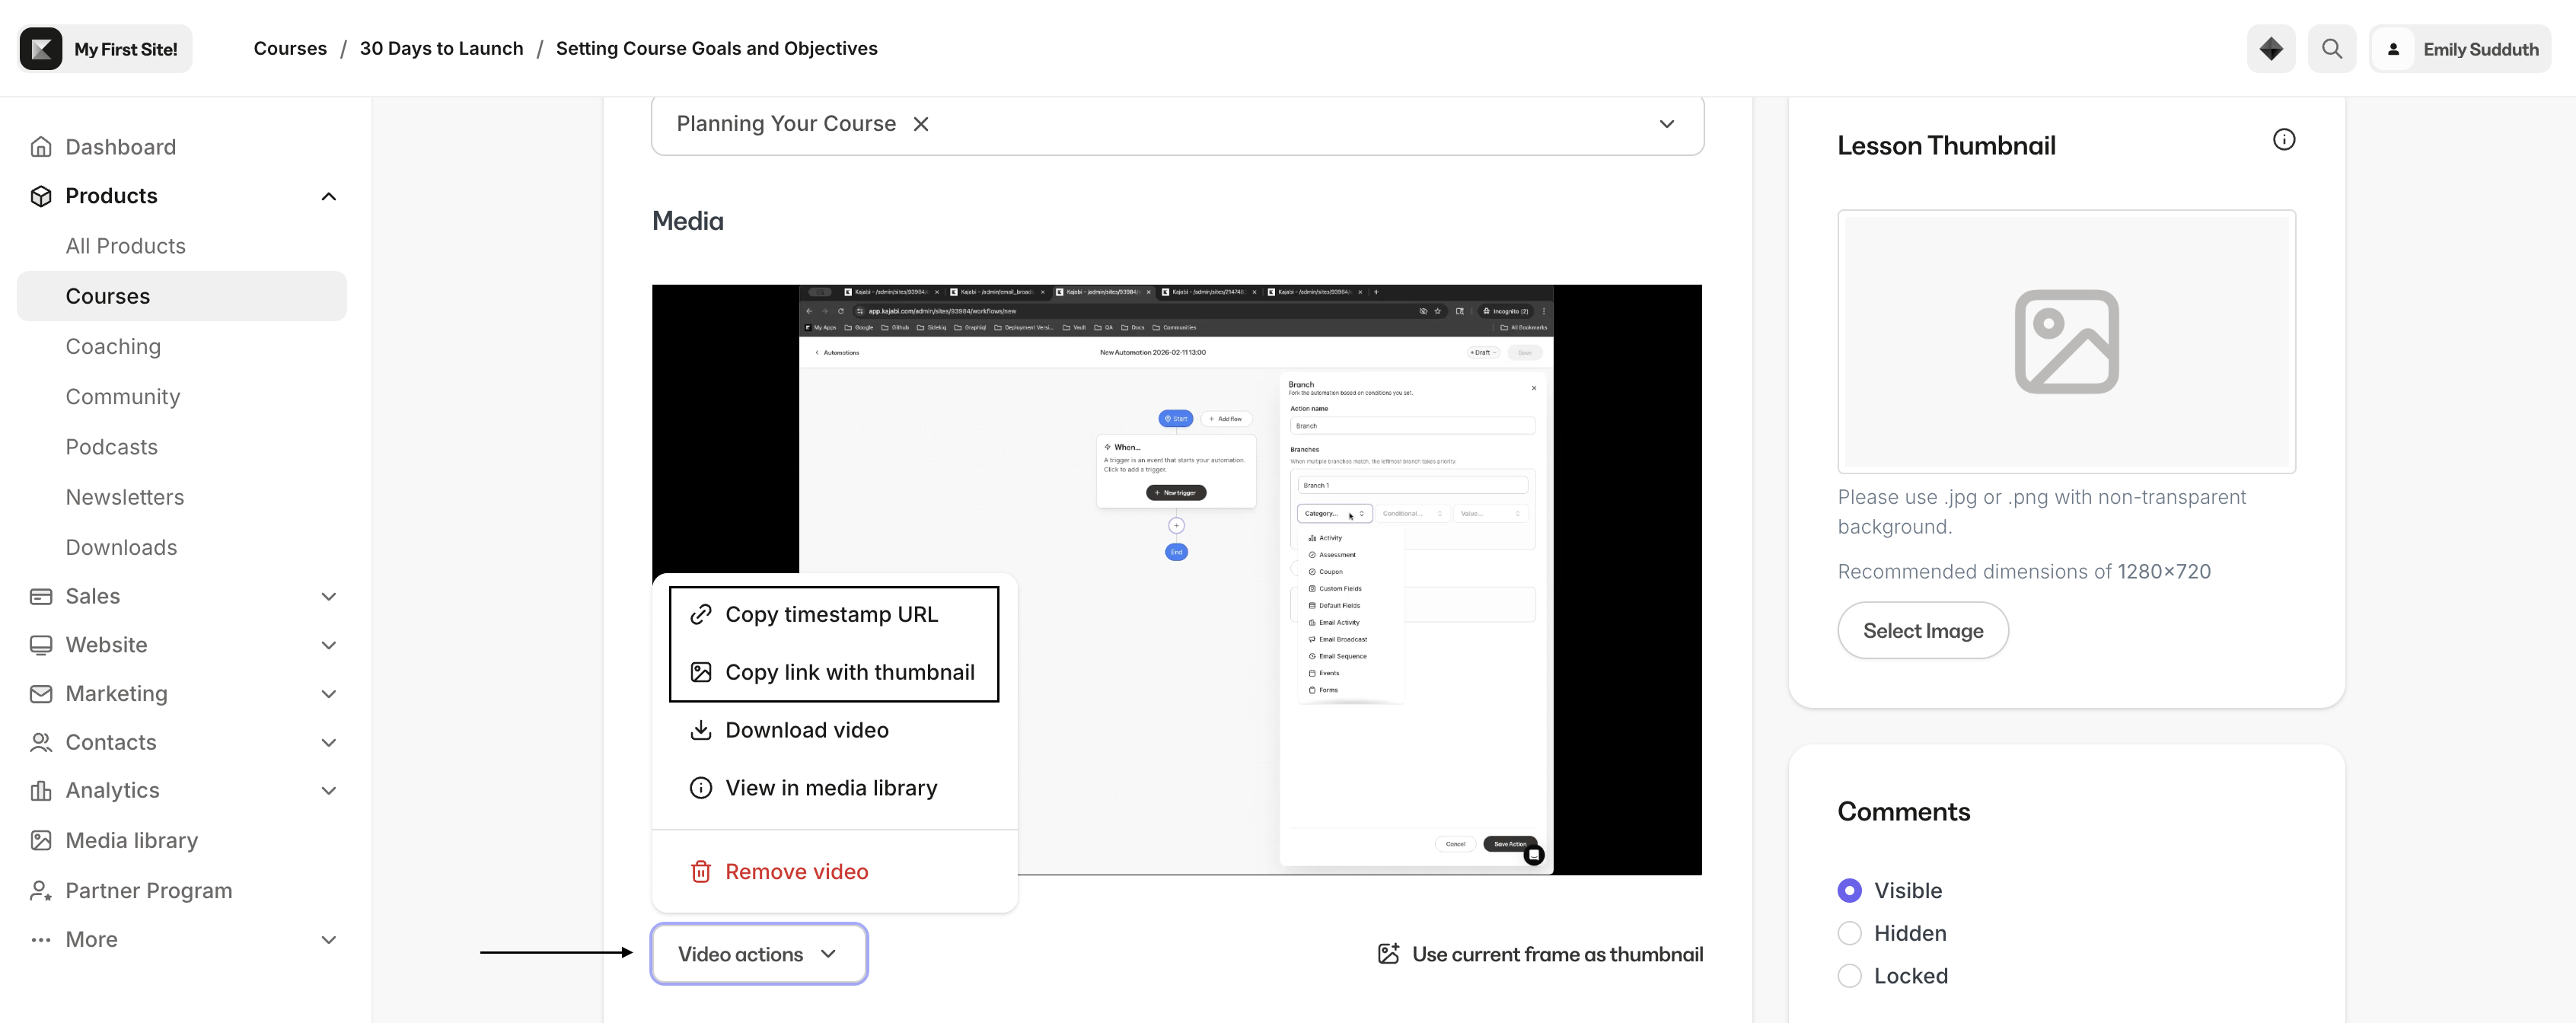Viewport: 2576px width, 1023px height.
Task: Click Remove video option
Action: pos(796,871)
